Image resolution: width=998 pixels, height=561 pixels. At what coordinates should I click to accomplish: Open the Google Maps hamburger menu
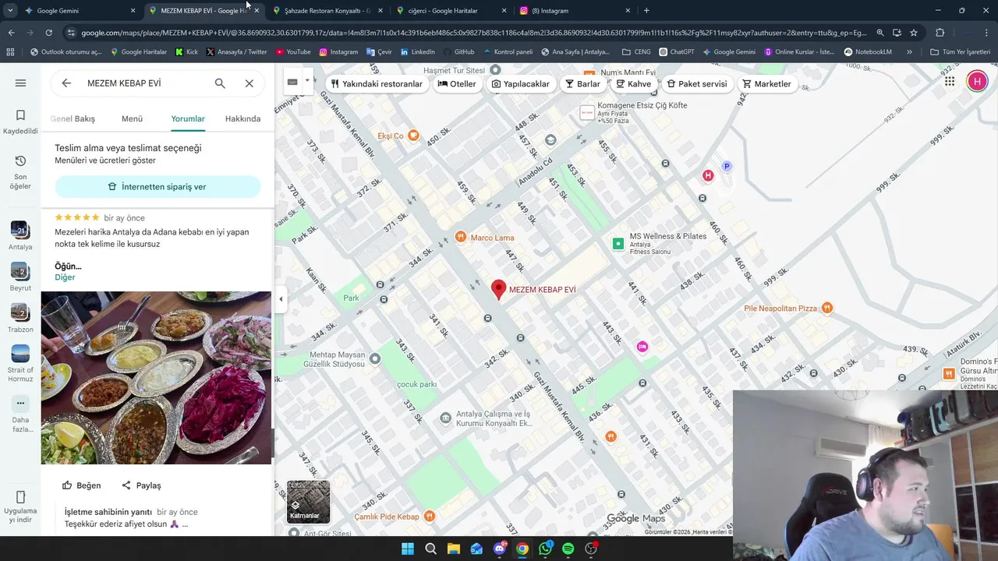click(x=20, y=83)
